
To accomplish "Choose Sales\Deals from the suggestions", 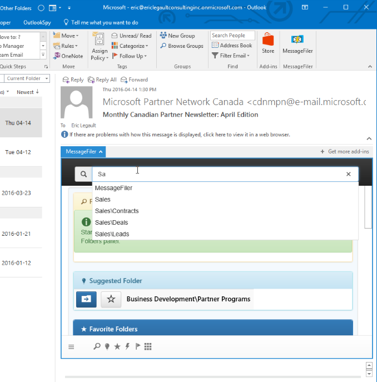I will 225,222.
